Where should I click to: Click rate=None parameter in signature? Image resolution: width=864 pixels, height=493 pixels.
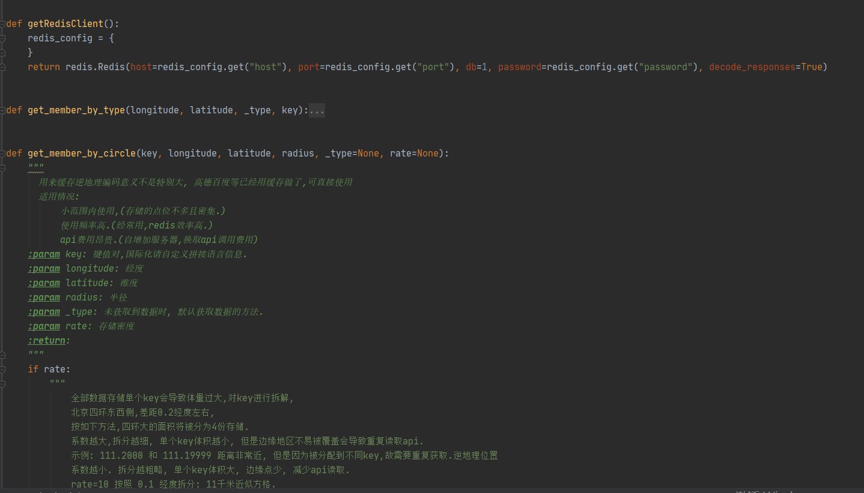(x=414, y=154)
